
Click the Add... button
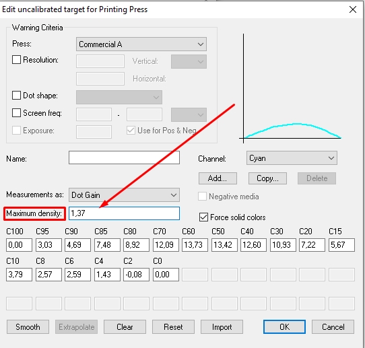pos(218,178)
